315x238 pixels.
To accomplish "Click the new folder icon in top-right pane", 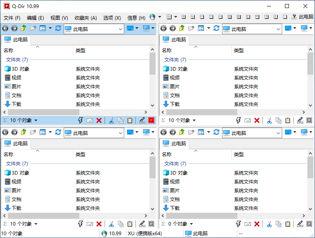I will [x=191, y=28].
